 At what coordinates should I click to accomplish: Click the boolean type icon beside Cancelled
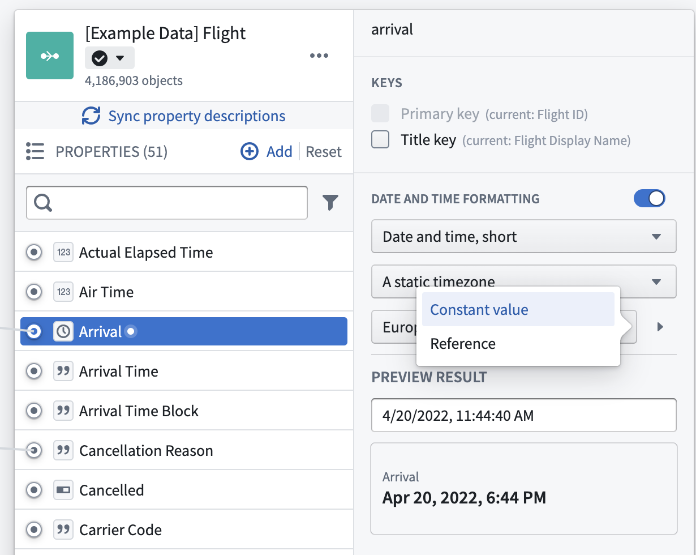click(x=63, y=490)
